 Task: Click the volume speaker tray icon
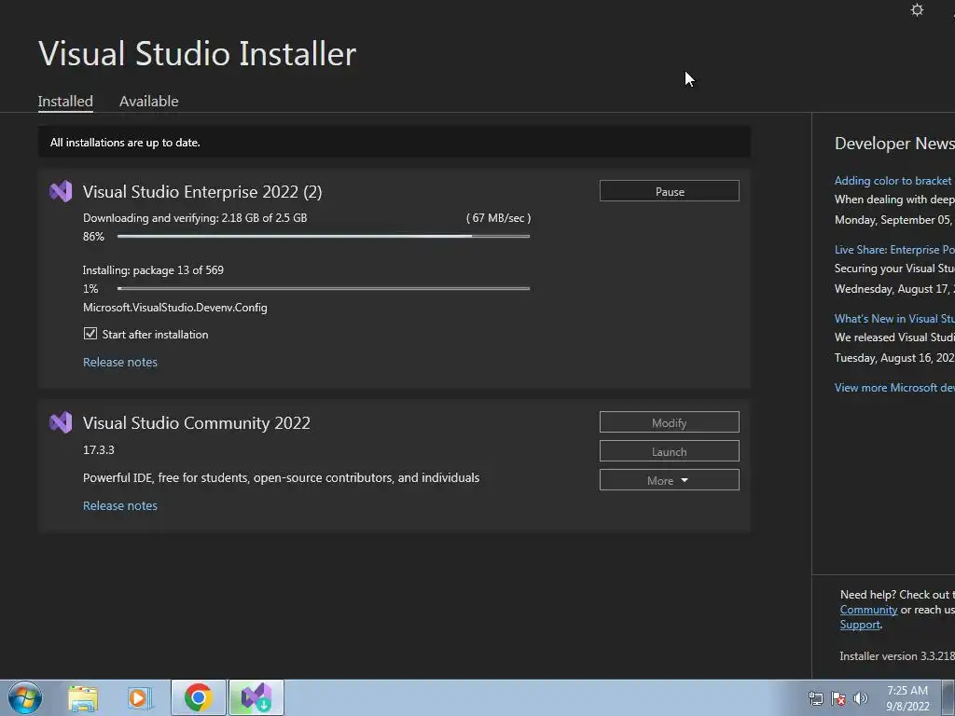pos(861,698)
